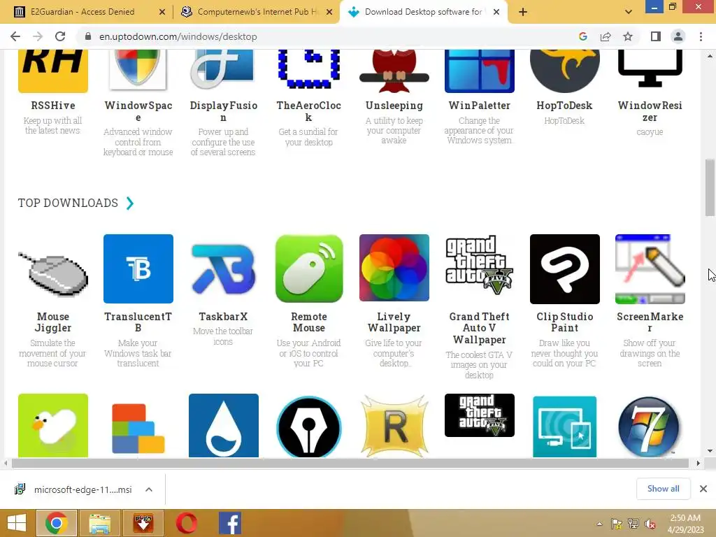Open the TranslucentTB app icon

tap(138, 269)
